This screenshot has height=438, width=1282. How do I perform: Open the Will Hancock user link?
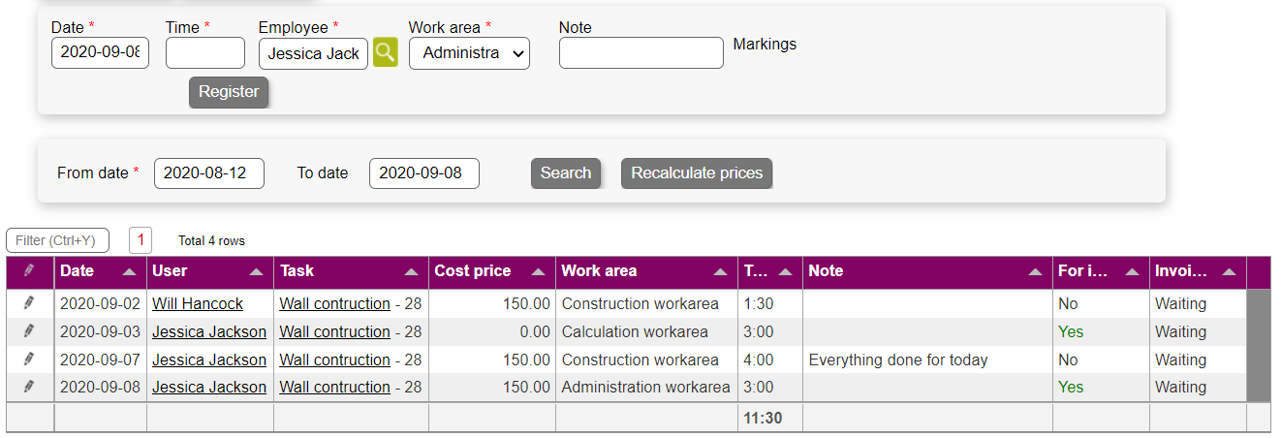pos(198,303)
